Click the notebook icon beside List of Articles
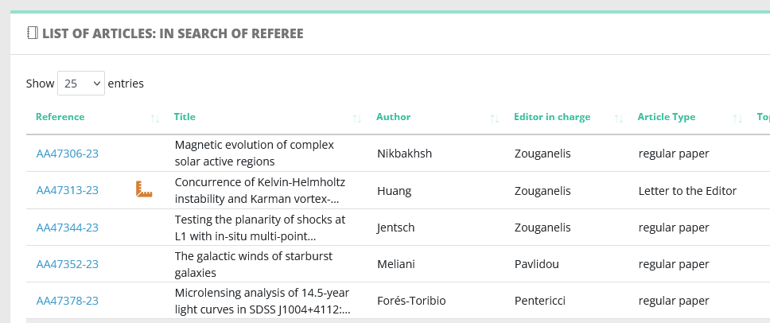The height and width of the screenshot is (323, 770). 33,33
